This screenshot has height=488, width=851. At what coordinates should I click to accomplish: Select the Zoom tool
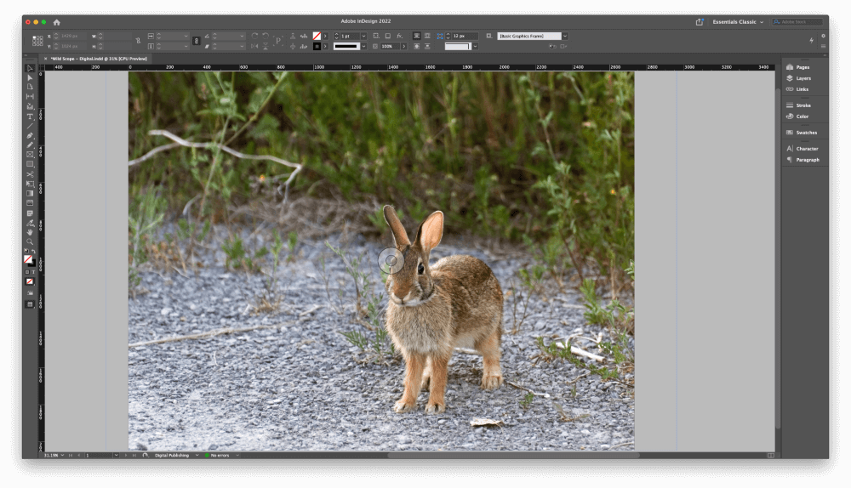(x=30, y=241)
